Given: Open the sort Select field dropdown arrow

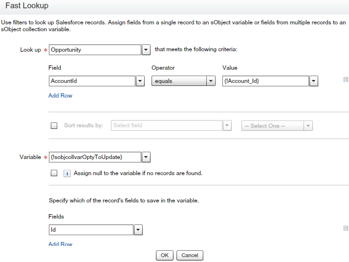Looking at the screenshot, I should (227, 126).
